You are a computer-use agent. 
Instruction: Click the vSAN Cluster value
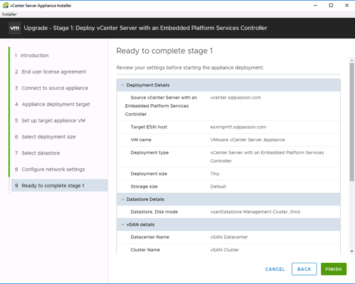point(225,250)
